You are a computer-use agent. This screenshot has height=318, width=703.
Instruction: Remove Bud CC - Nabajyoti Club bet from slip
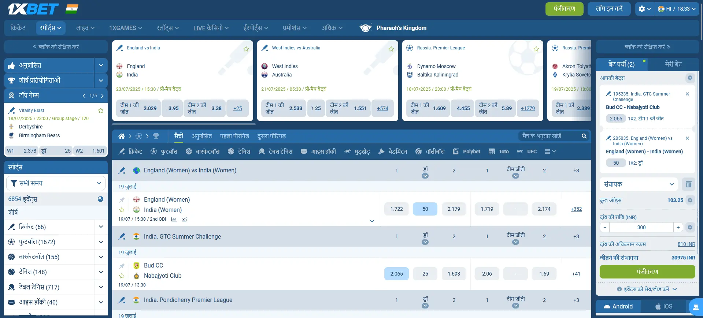click(x=687, y=94)
